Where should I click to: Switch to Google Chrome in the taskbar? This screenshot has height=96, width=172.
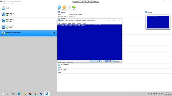[x=36, y=94]
